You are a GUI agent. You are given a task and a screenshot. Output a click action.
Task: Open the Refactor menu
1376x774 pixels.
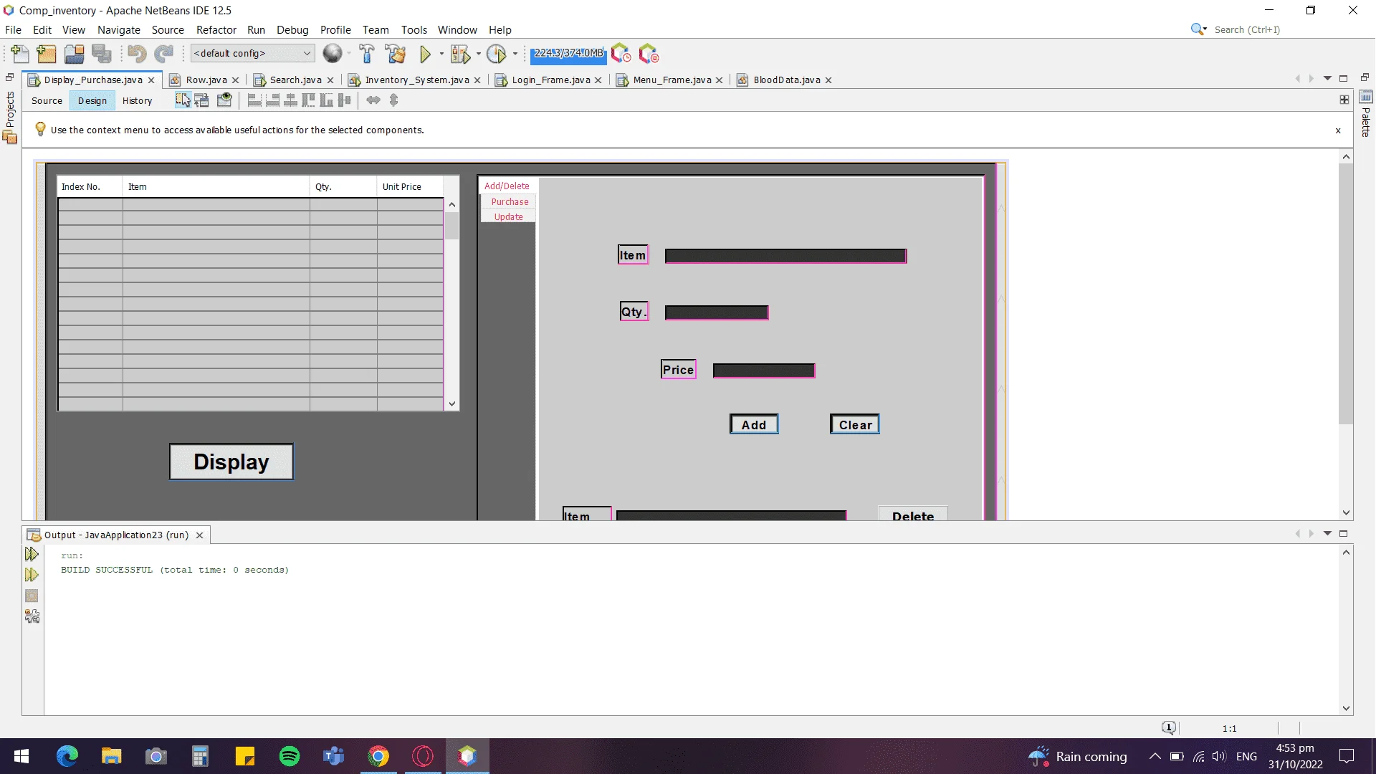coord(216,29)
